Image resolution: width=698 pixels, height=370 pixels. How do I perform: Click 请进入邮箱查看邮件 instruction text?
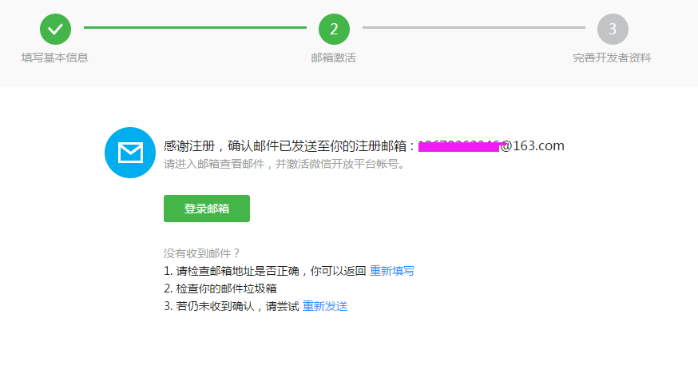click(284, 164)
